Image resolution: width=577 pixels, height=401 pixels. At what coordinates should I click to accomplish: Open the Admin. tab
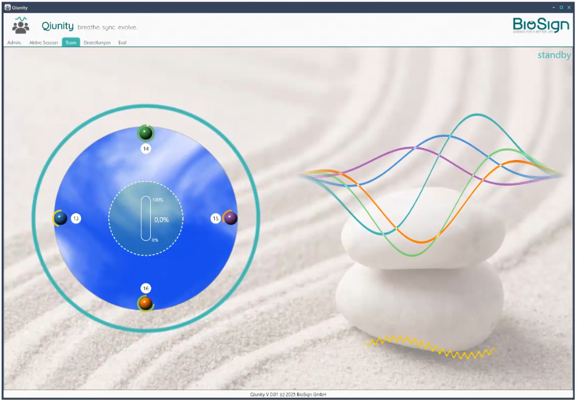14,43
